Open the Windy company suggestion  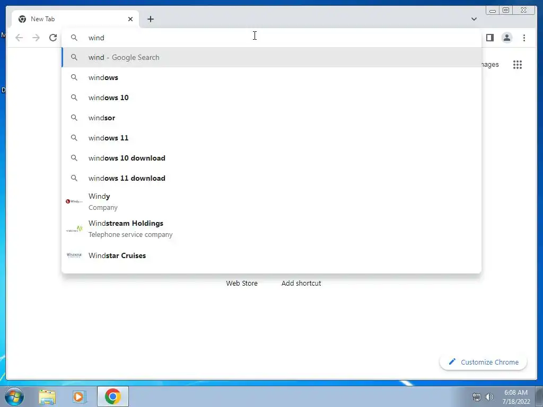pos(271,201)
